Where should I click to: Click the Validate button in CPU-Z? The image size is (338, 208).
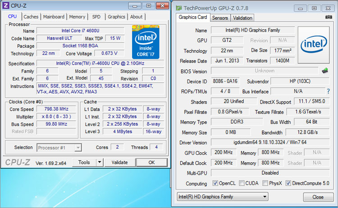point(119,163)
